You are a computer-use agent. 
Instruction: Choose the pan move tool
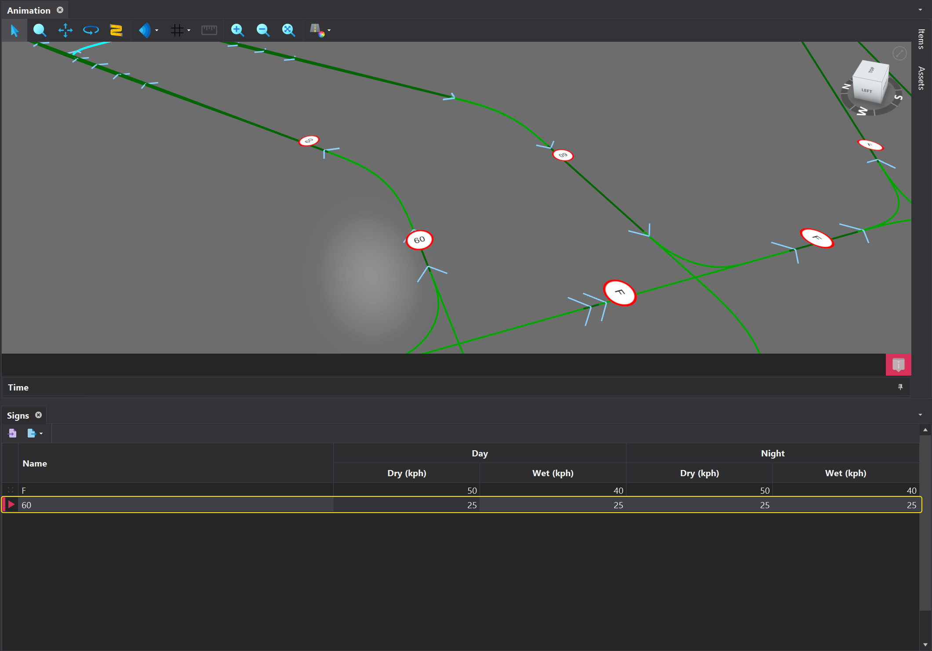[x=65, y=30]
